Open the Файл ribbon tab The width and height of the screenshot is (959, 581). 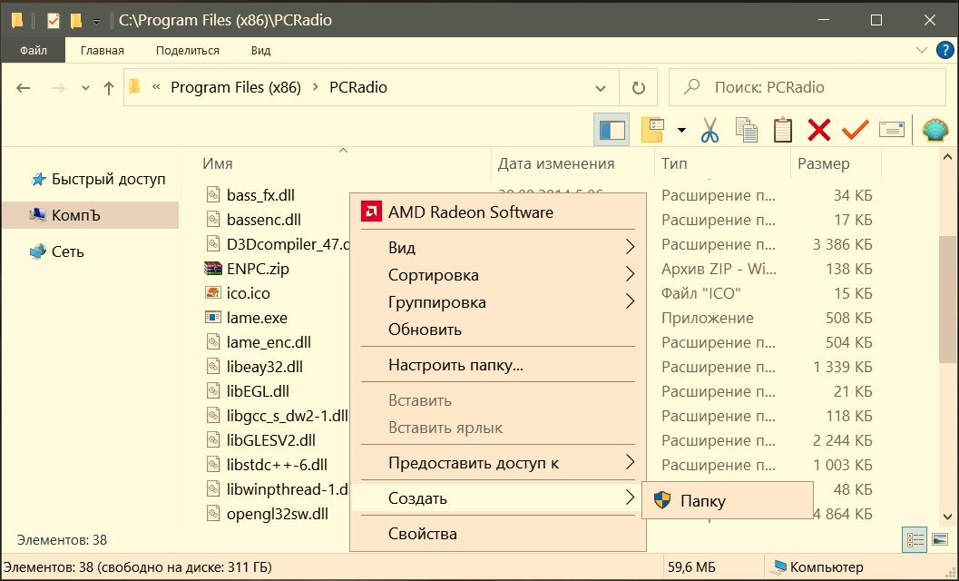[x=33, y=50]
